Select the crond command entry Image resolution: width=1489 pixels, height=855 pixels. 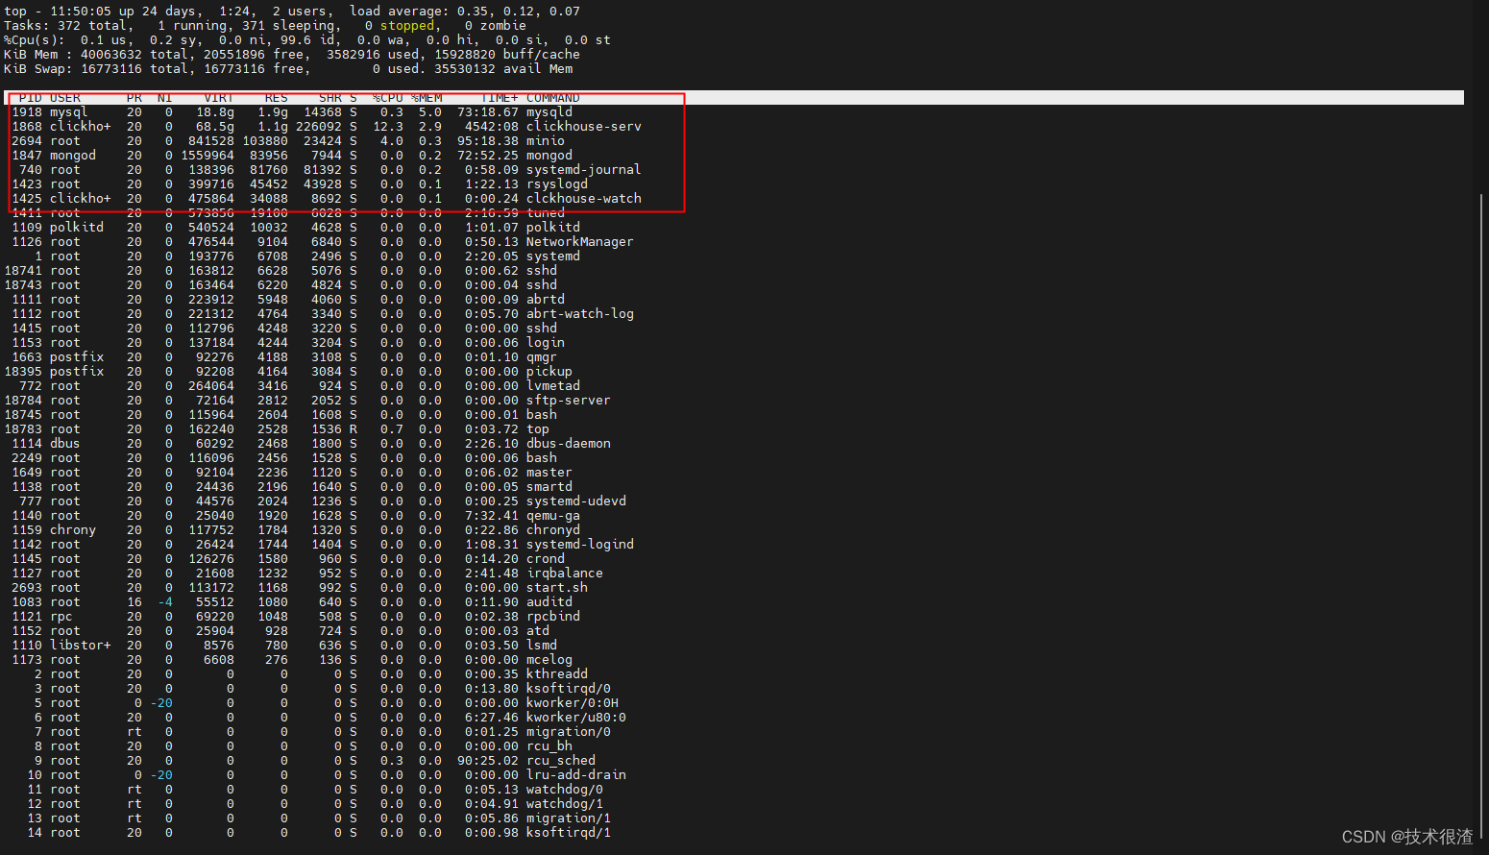pyautogui.click(x=546, y=559)
